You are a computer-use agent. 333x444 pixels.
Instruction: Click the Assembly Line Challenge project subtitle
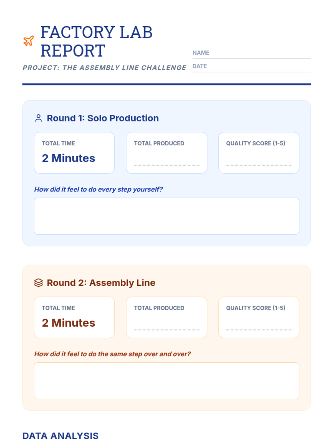104,68
